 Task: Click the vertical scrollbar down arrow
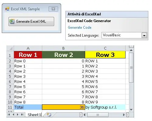point(131,110)
